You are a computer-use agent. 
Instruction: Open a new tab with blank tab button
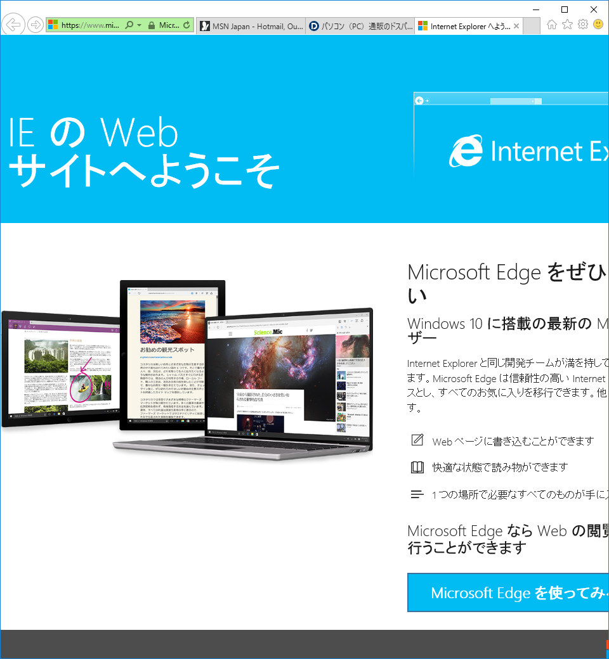coord(532,26)
